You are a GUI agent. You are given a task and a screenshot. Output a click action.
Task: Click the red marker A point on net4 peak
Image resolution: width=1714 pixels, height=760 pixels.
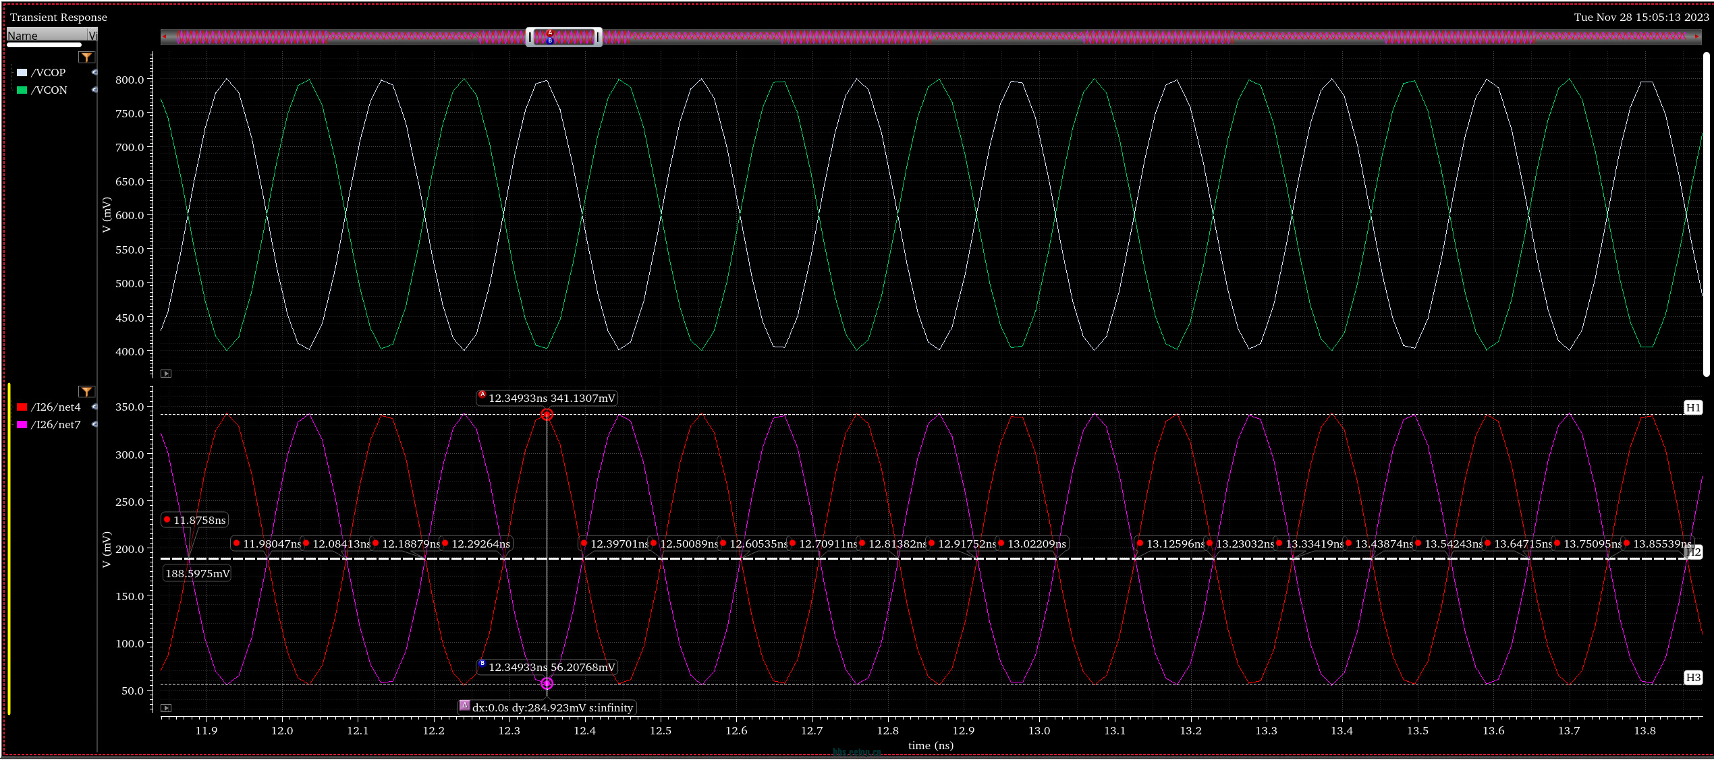pos(547,415)
